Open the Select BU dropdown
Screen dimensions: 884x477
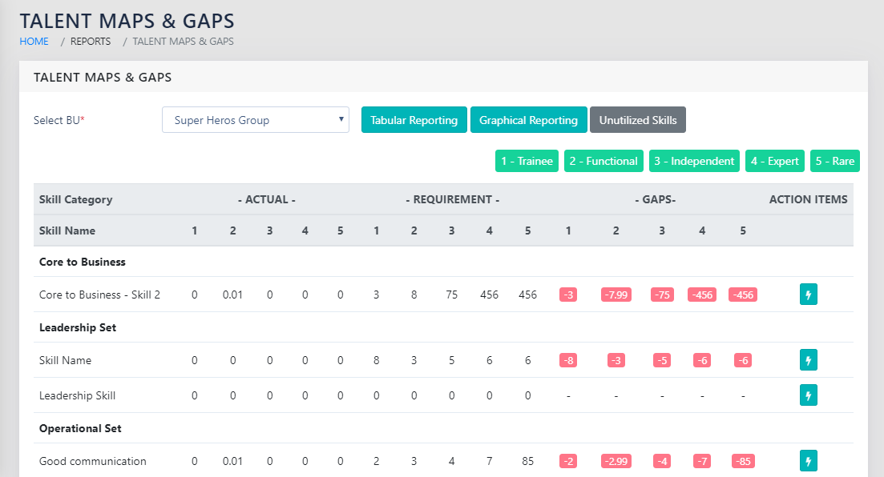tap(255, 120)
